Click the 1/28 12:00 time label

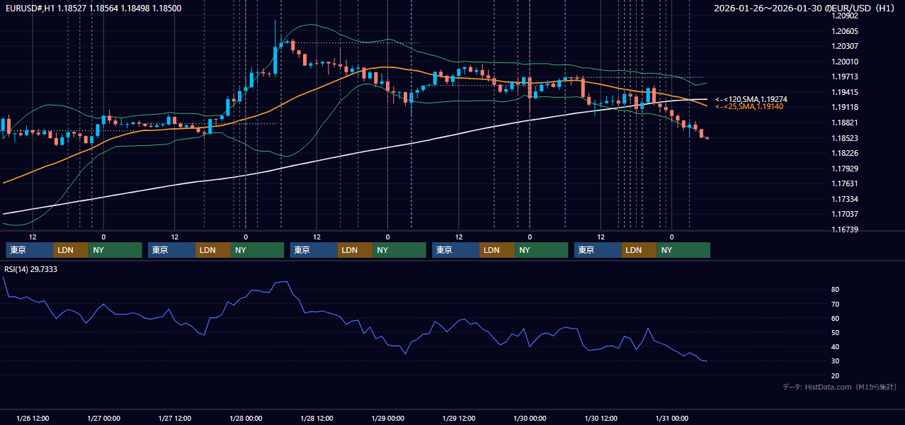(317, 419)
